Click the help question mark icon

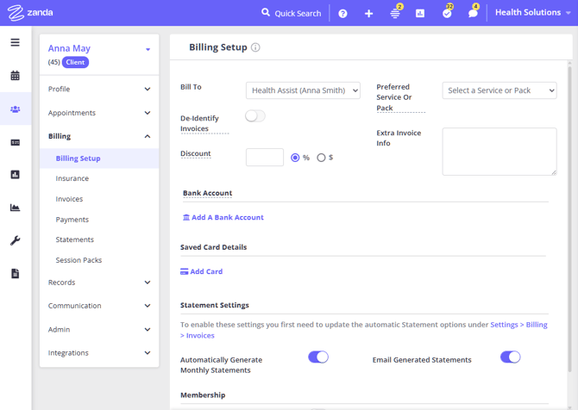point(342,14)
